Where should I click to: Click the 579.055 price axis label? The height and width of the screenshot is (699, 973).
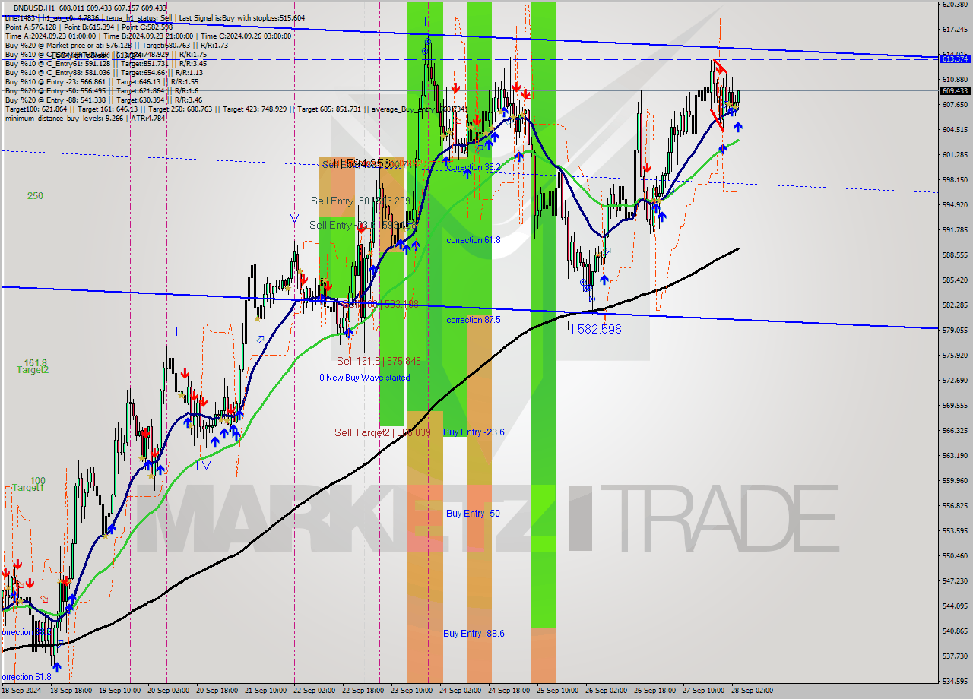point(955,331)
